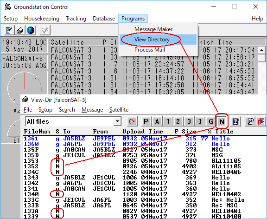The image size is (267, 219).
Task: Select file row 133C Re: Hello
Action: tap(145, 199)
